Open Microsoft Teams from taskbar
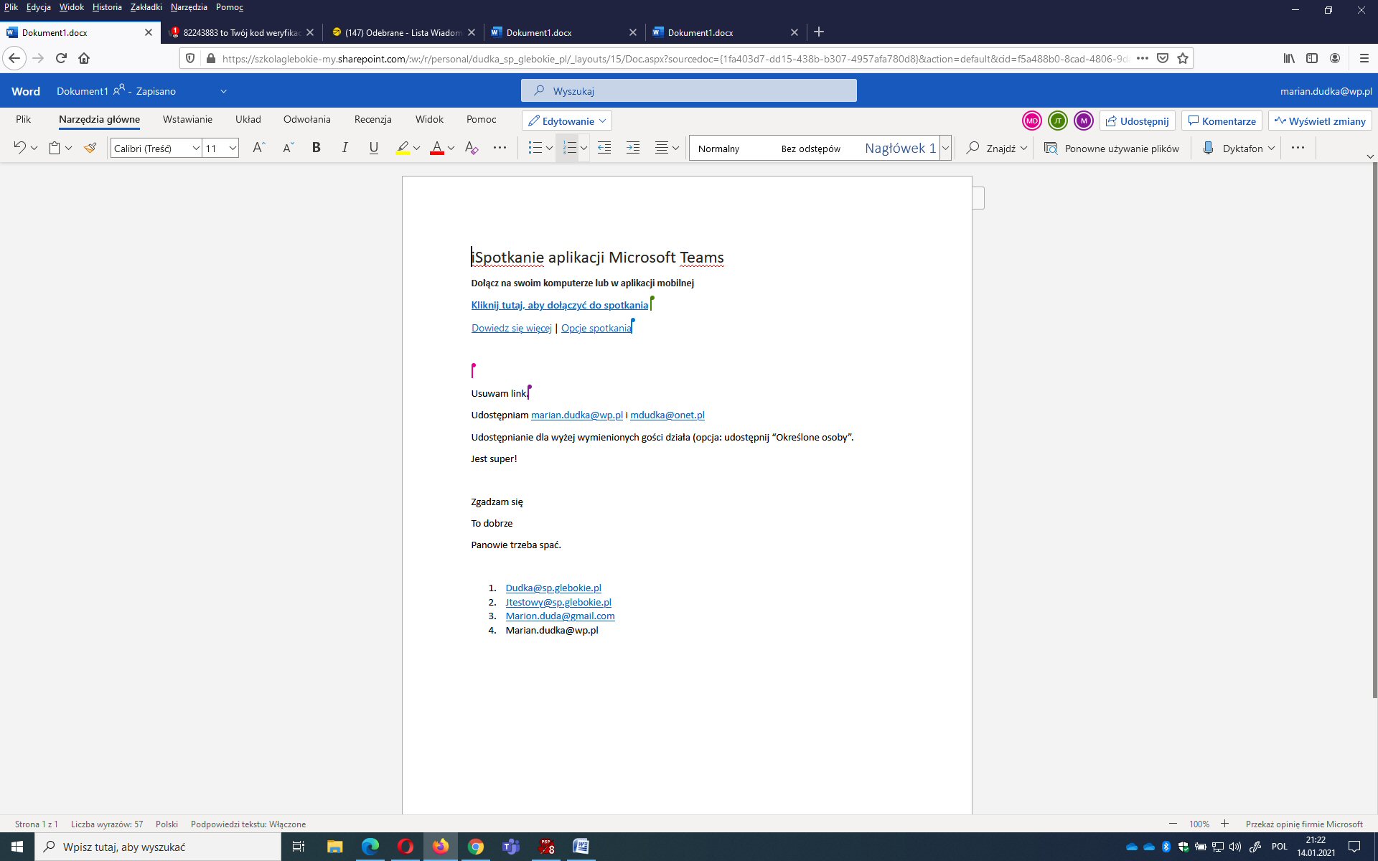The height and width of the screenshot is (861, 1378). point(511,847)
